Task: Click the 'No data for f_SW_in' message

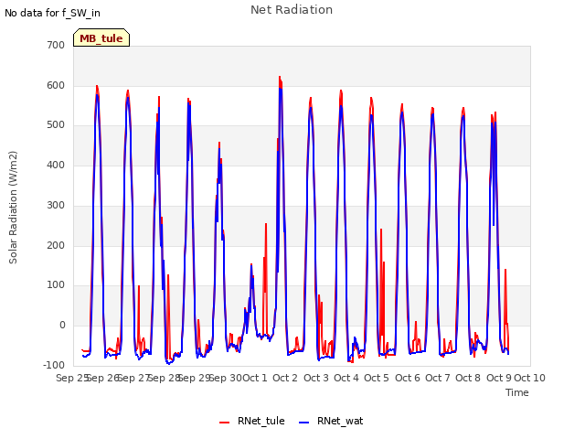Action: (x=52, y=13)
